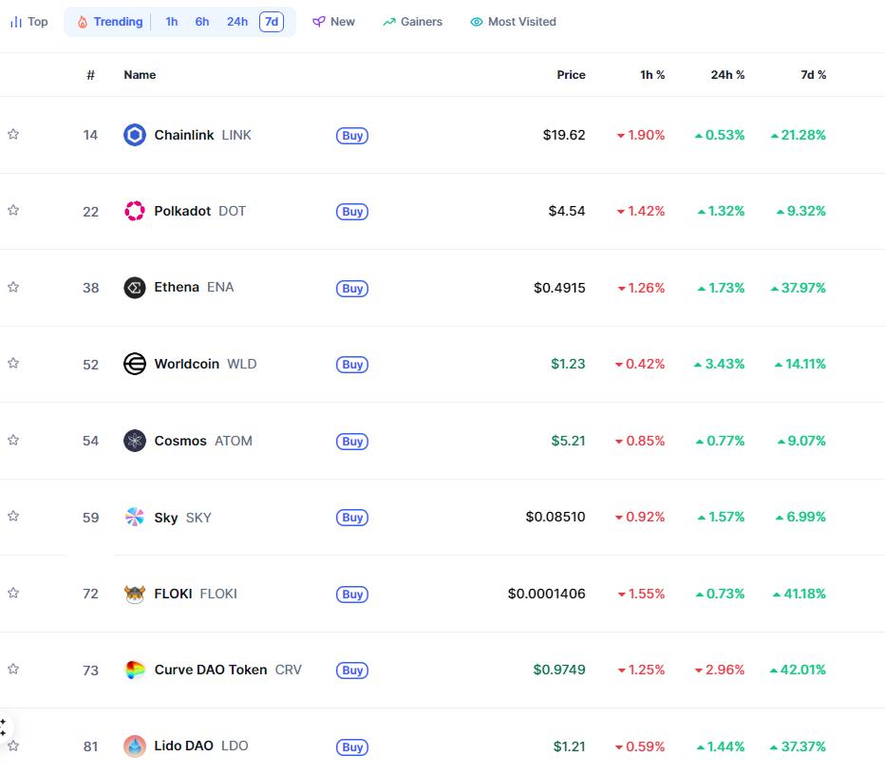The height and width of the screenshot is (775, 885).
Task: Click the Curve DAO Token logo icon
Action: coord(135,670)
